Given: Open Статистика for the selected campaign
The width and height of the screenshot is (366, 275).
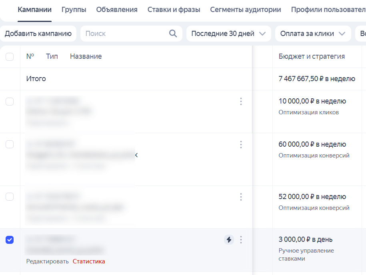Looking at the screenshot, I should coord(88,261).
